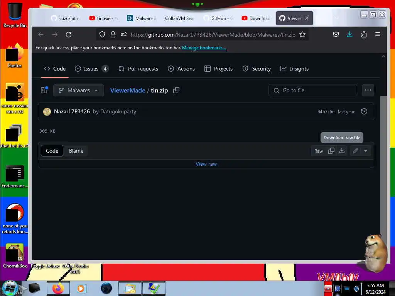This screenshot has width=395, height=296.
Task: Download raw file icon
Action: click(x=342, y=151)
